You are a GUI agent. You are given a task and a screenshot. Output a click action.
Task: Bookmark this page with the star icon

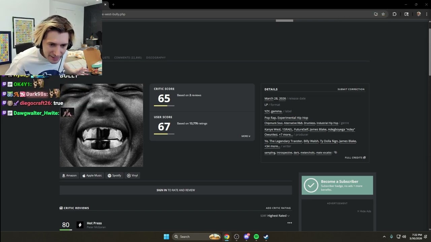point(383,14)
